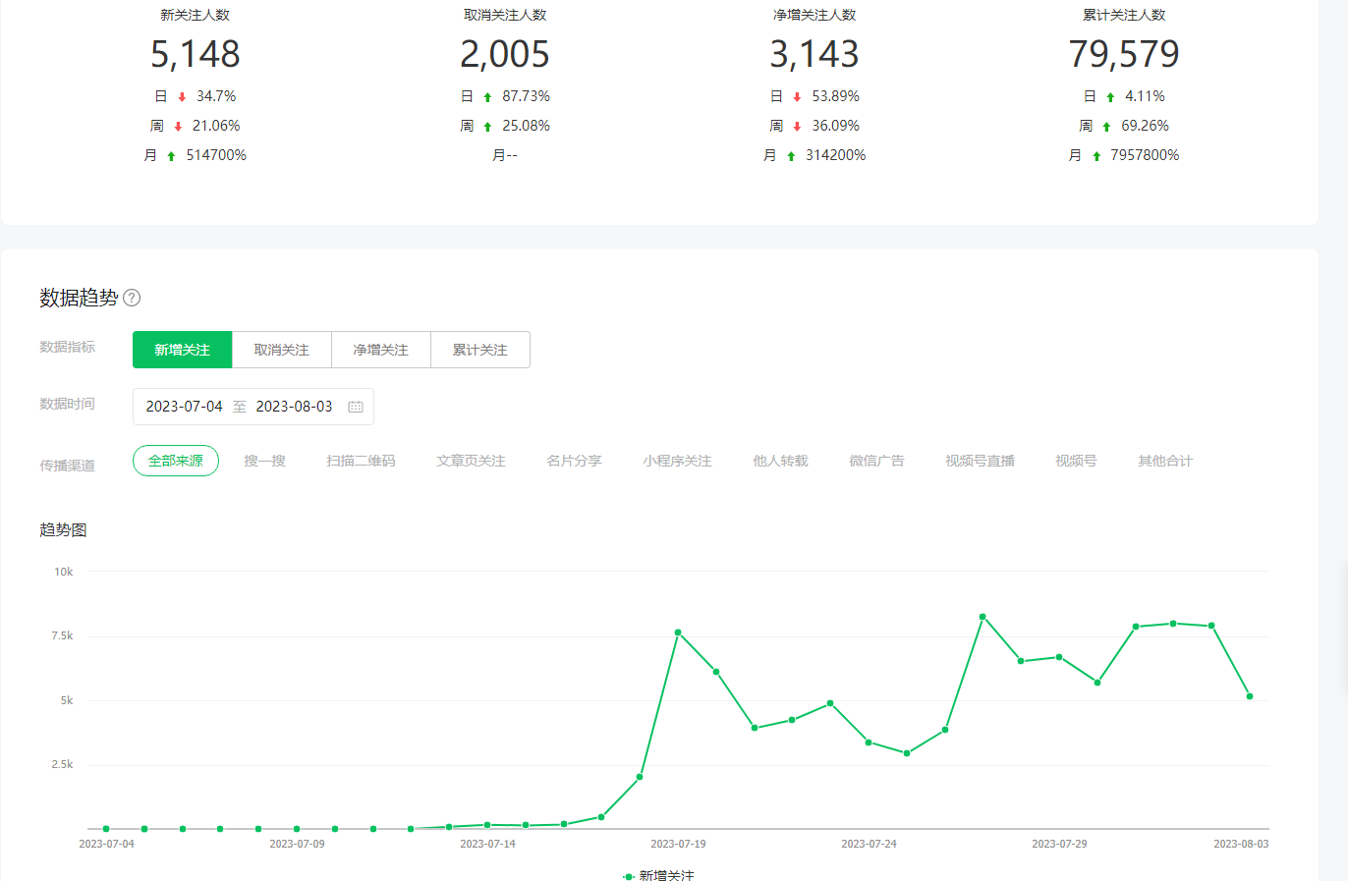Pick the 小程序关注 channel filter

coord(677,461)
